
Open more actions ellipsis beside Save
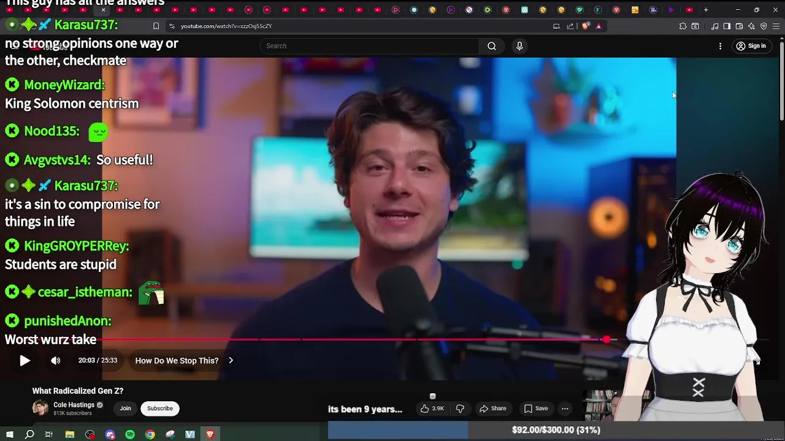click(x=565, y=409)
